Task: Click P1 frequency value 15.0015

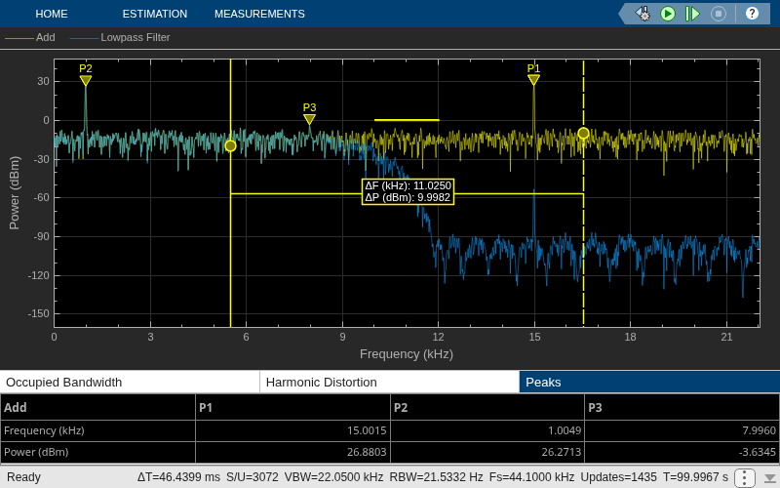Action: click(367, 430)
